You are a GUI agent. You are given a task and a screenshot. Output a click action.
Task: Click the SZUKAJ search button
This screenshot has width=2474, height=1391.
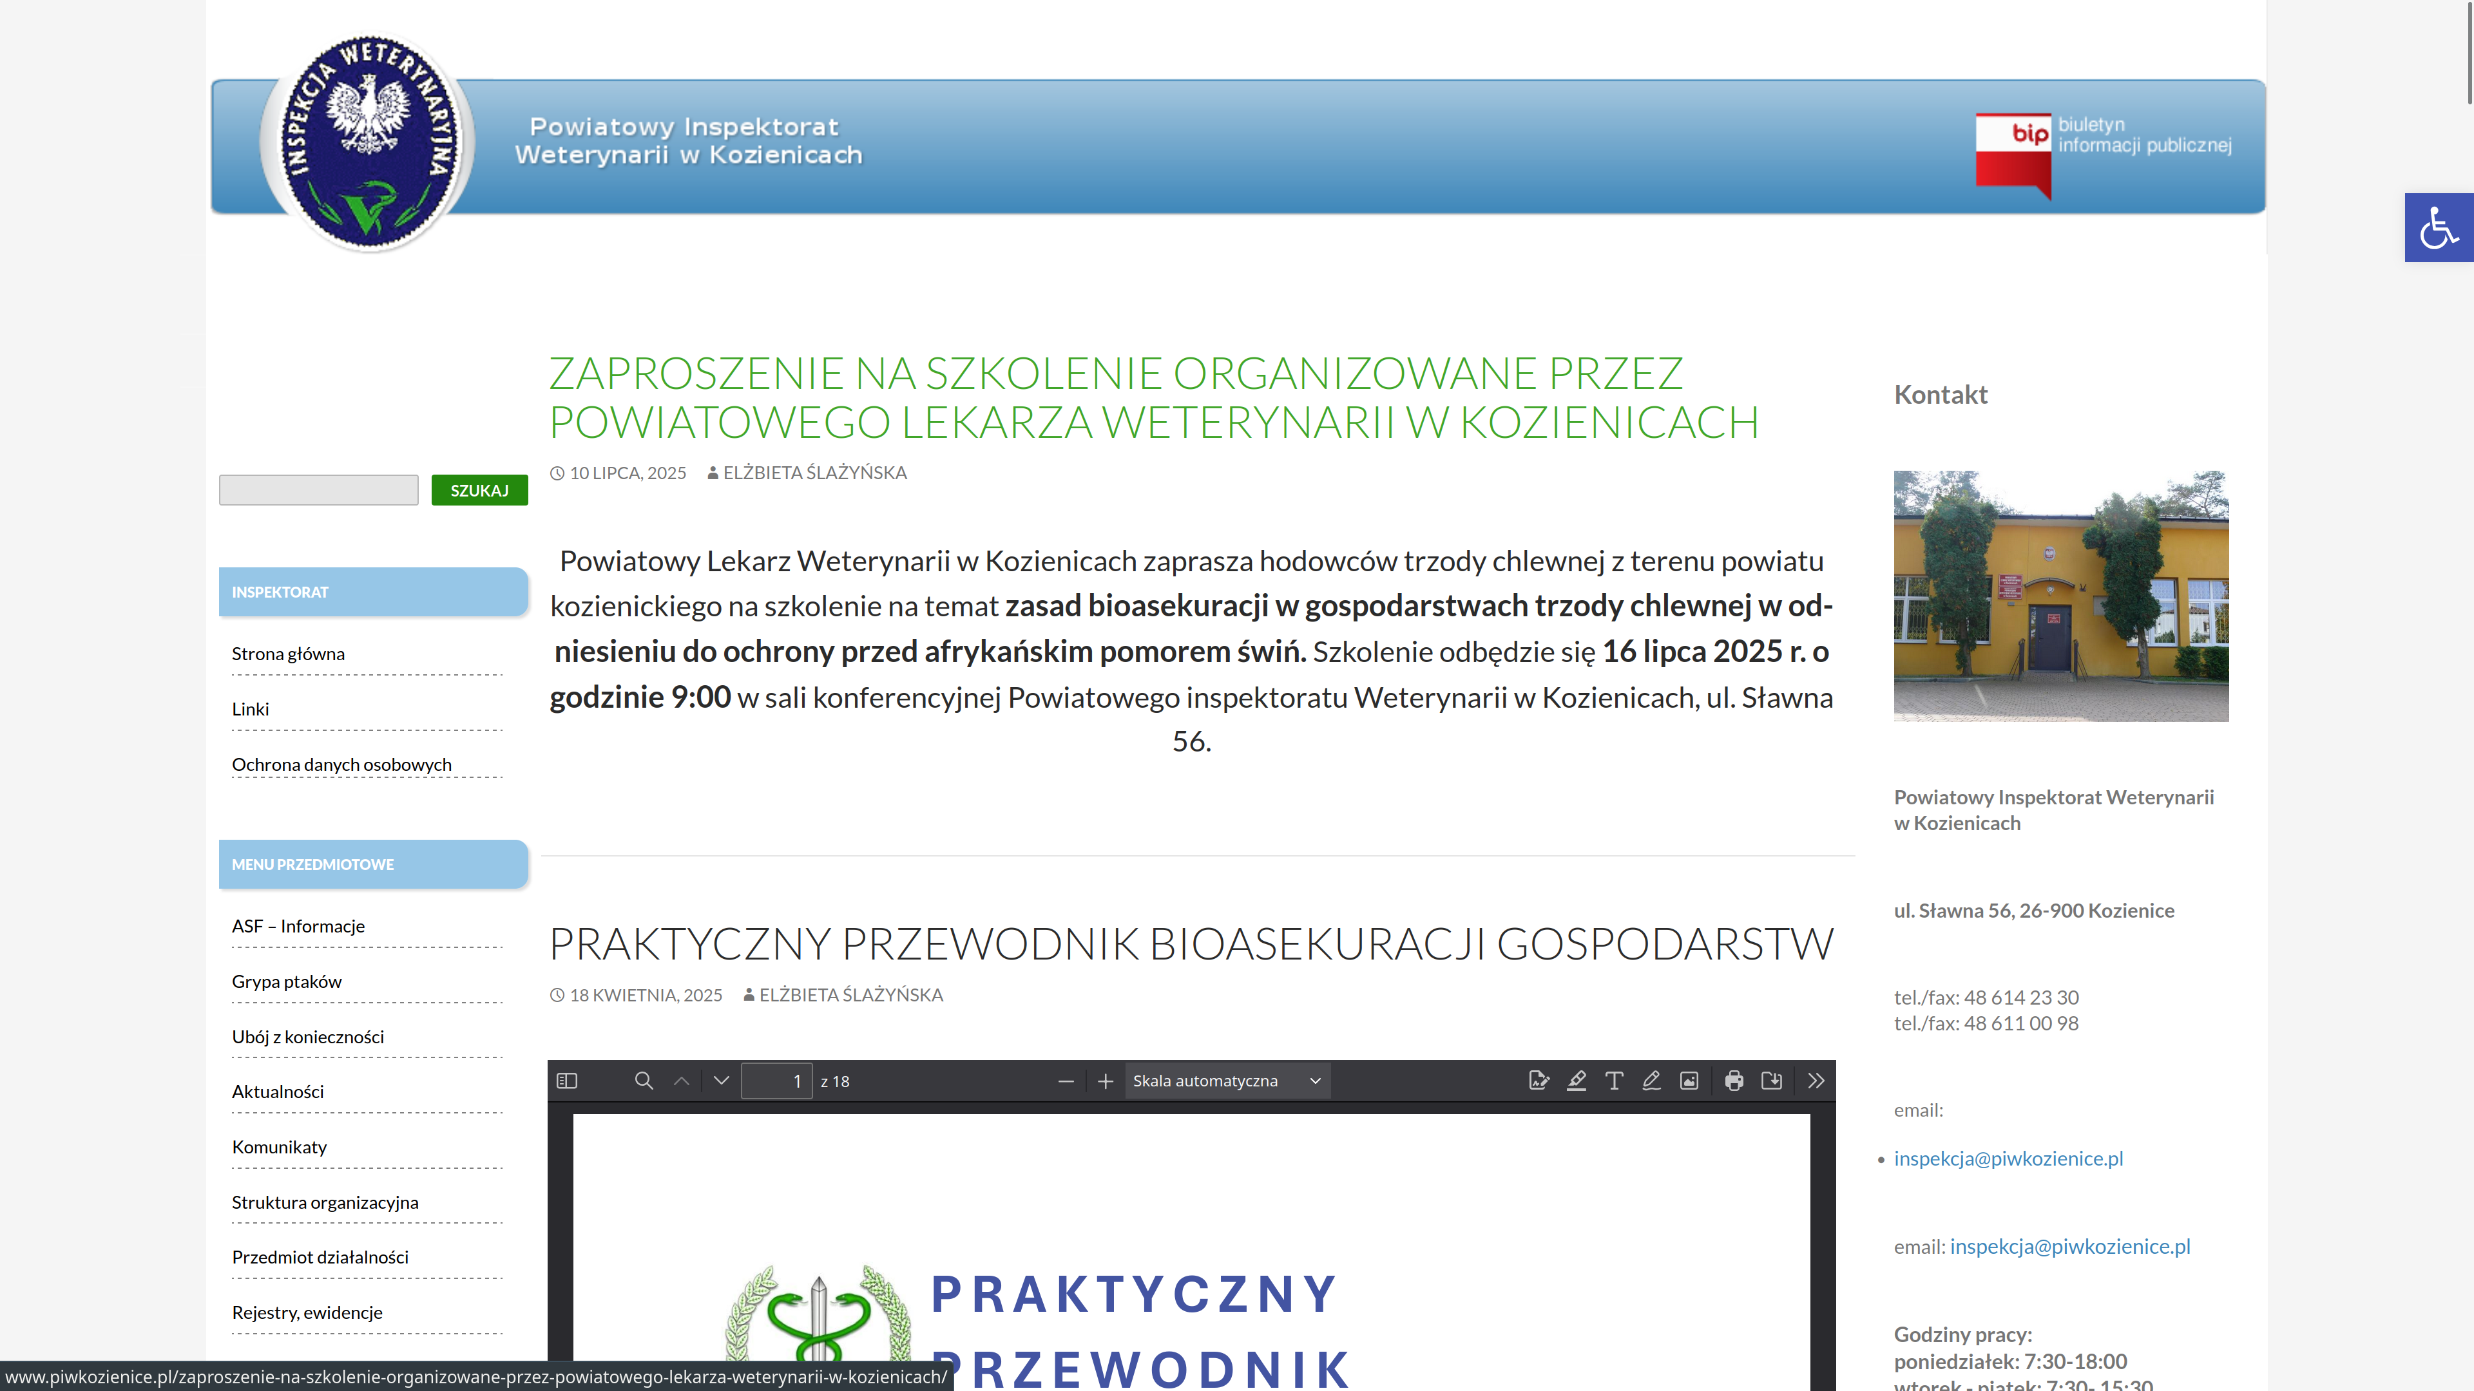[x=479, y=491]
